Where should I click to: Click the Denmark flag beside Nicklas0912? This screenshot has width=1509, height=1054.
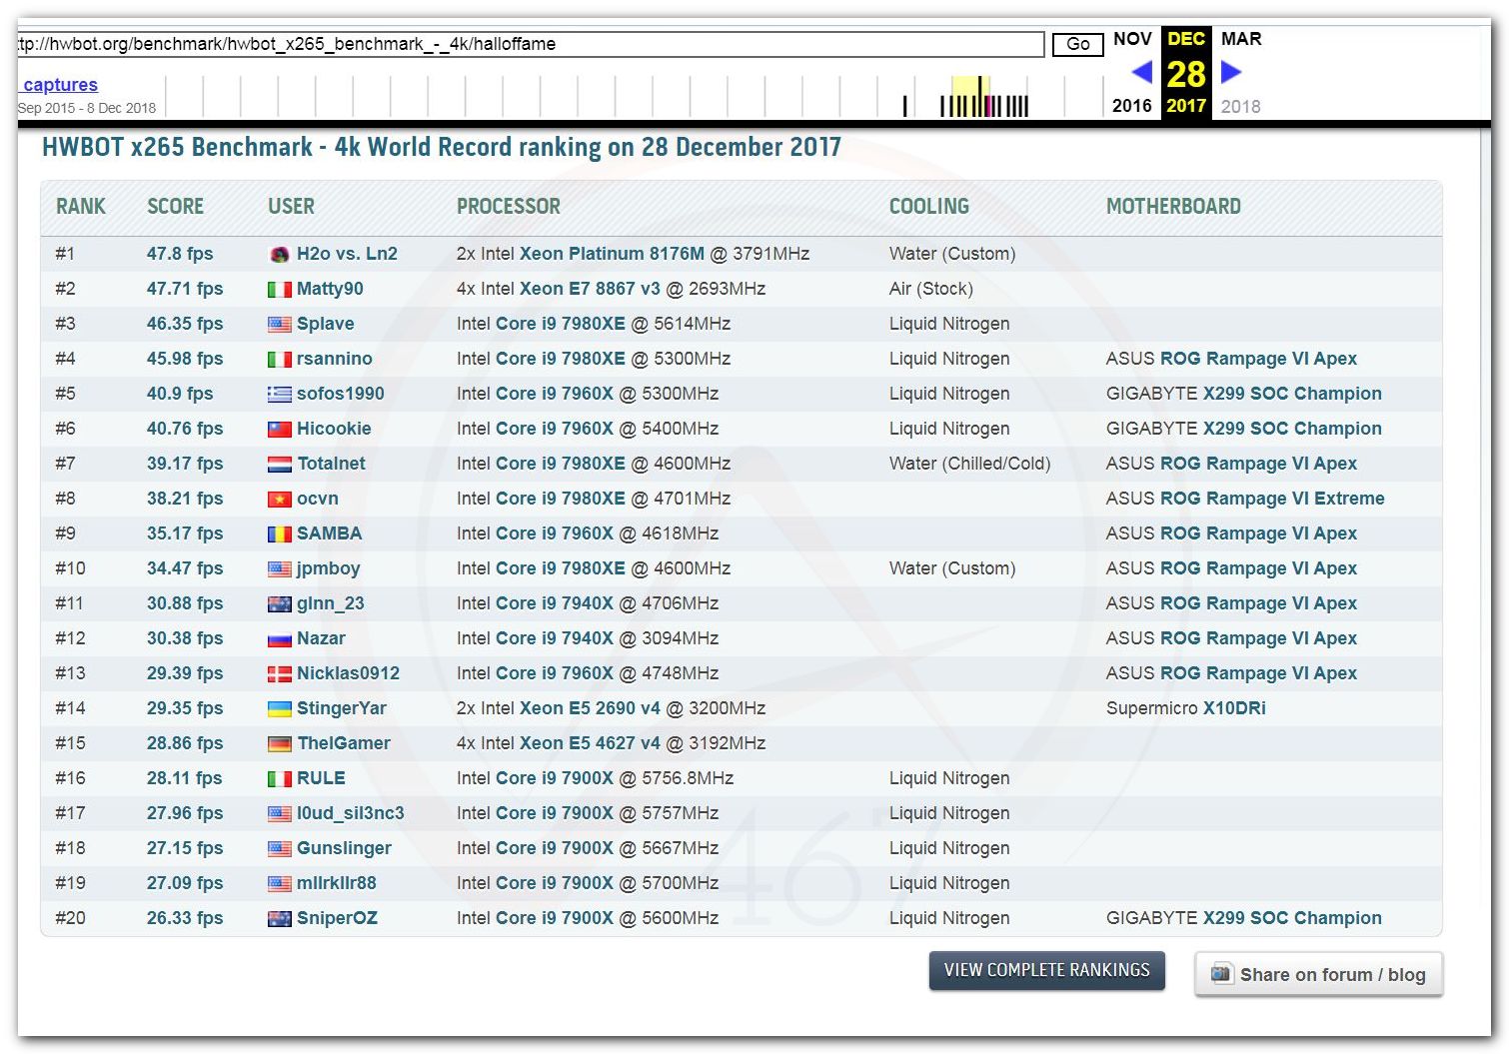[x=280, y=674]
